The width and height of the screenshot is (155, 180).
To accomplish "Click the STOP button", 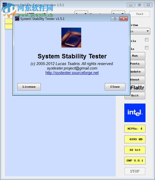I will click(x=135, y=171).
